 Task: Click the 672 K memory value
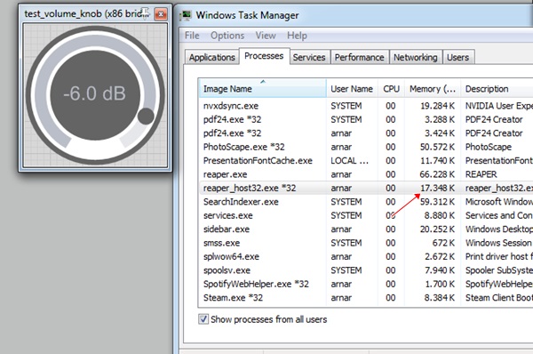(443, 243)
